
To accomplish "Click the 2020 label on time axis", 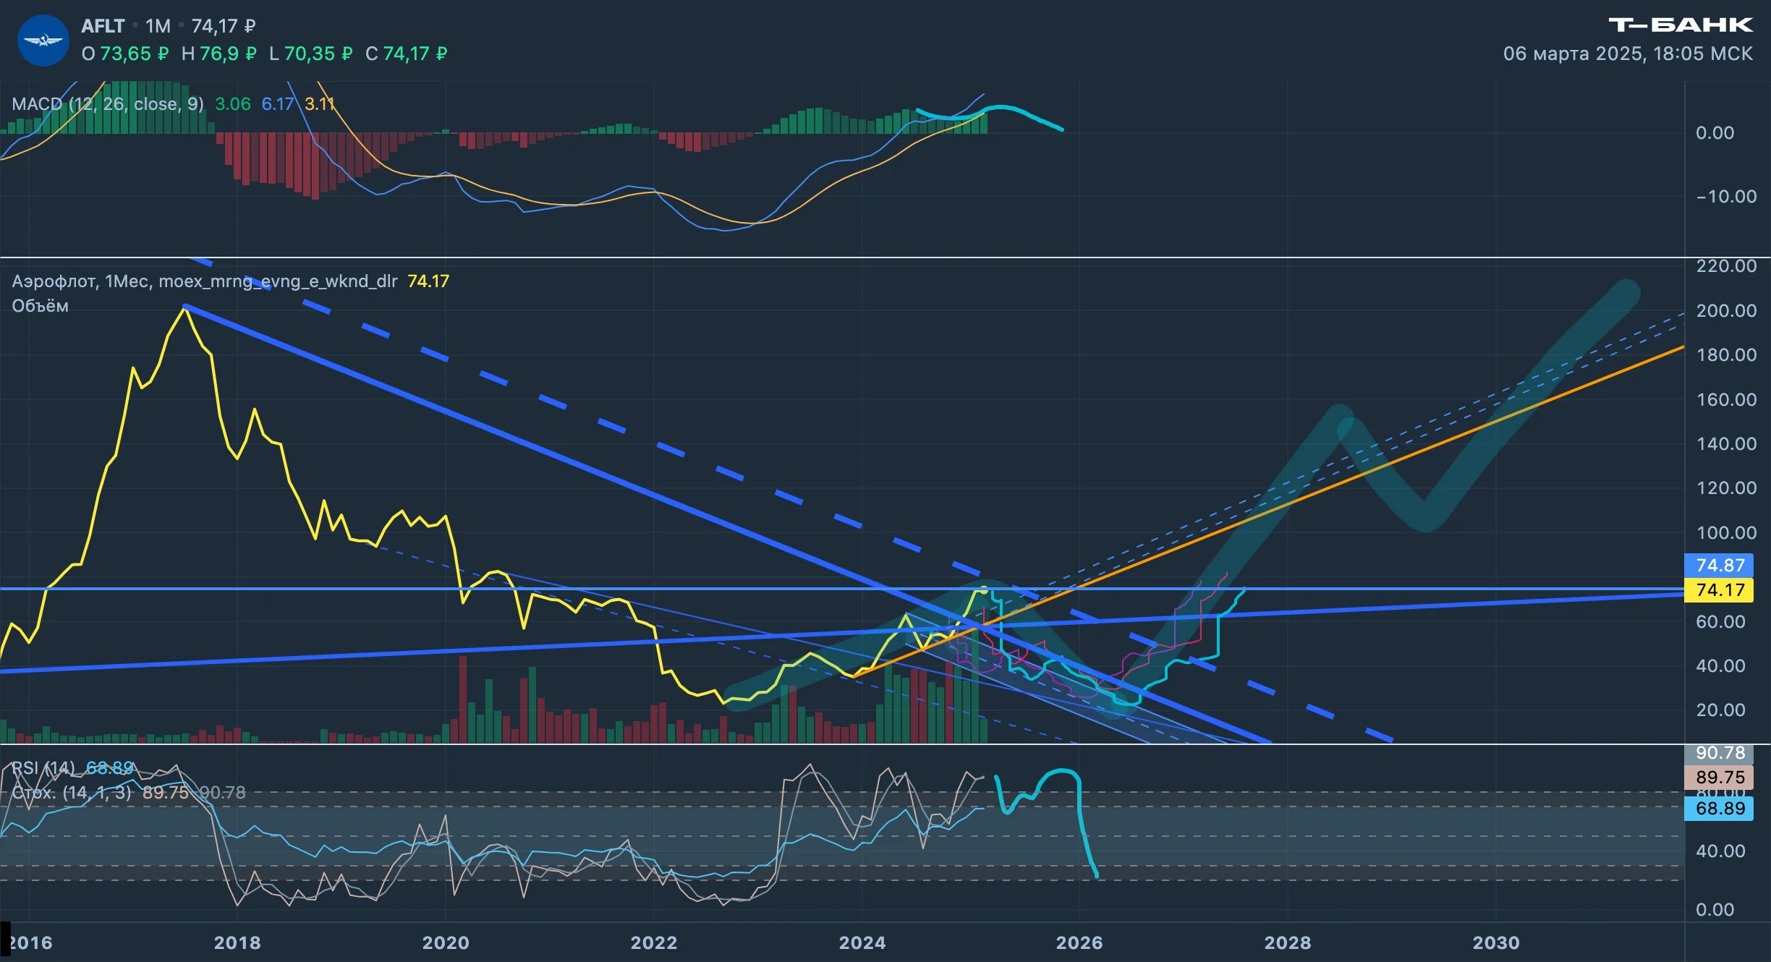I will click(x=446, y=942).
